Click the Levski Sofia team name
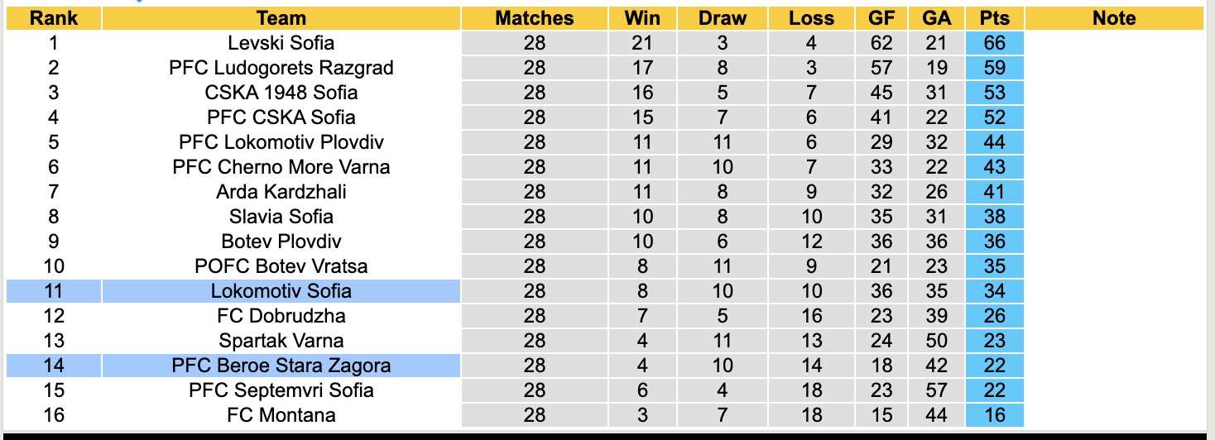The width and height of the screenshot is (1215, 440). coord(281,43)
